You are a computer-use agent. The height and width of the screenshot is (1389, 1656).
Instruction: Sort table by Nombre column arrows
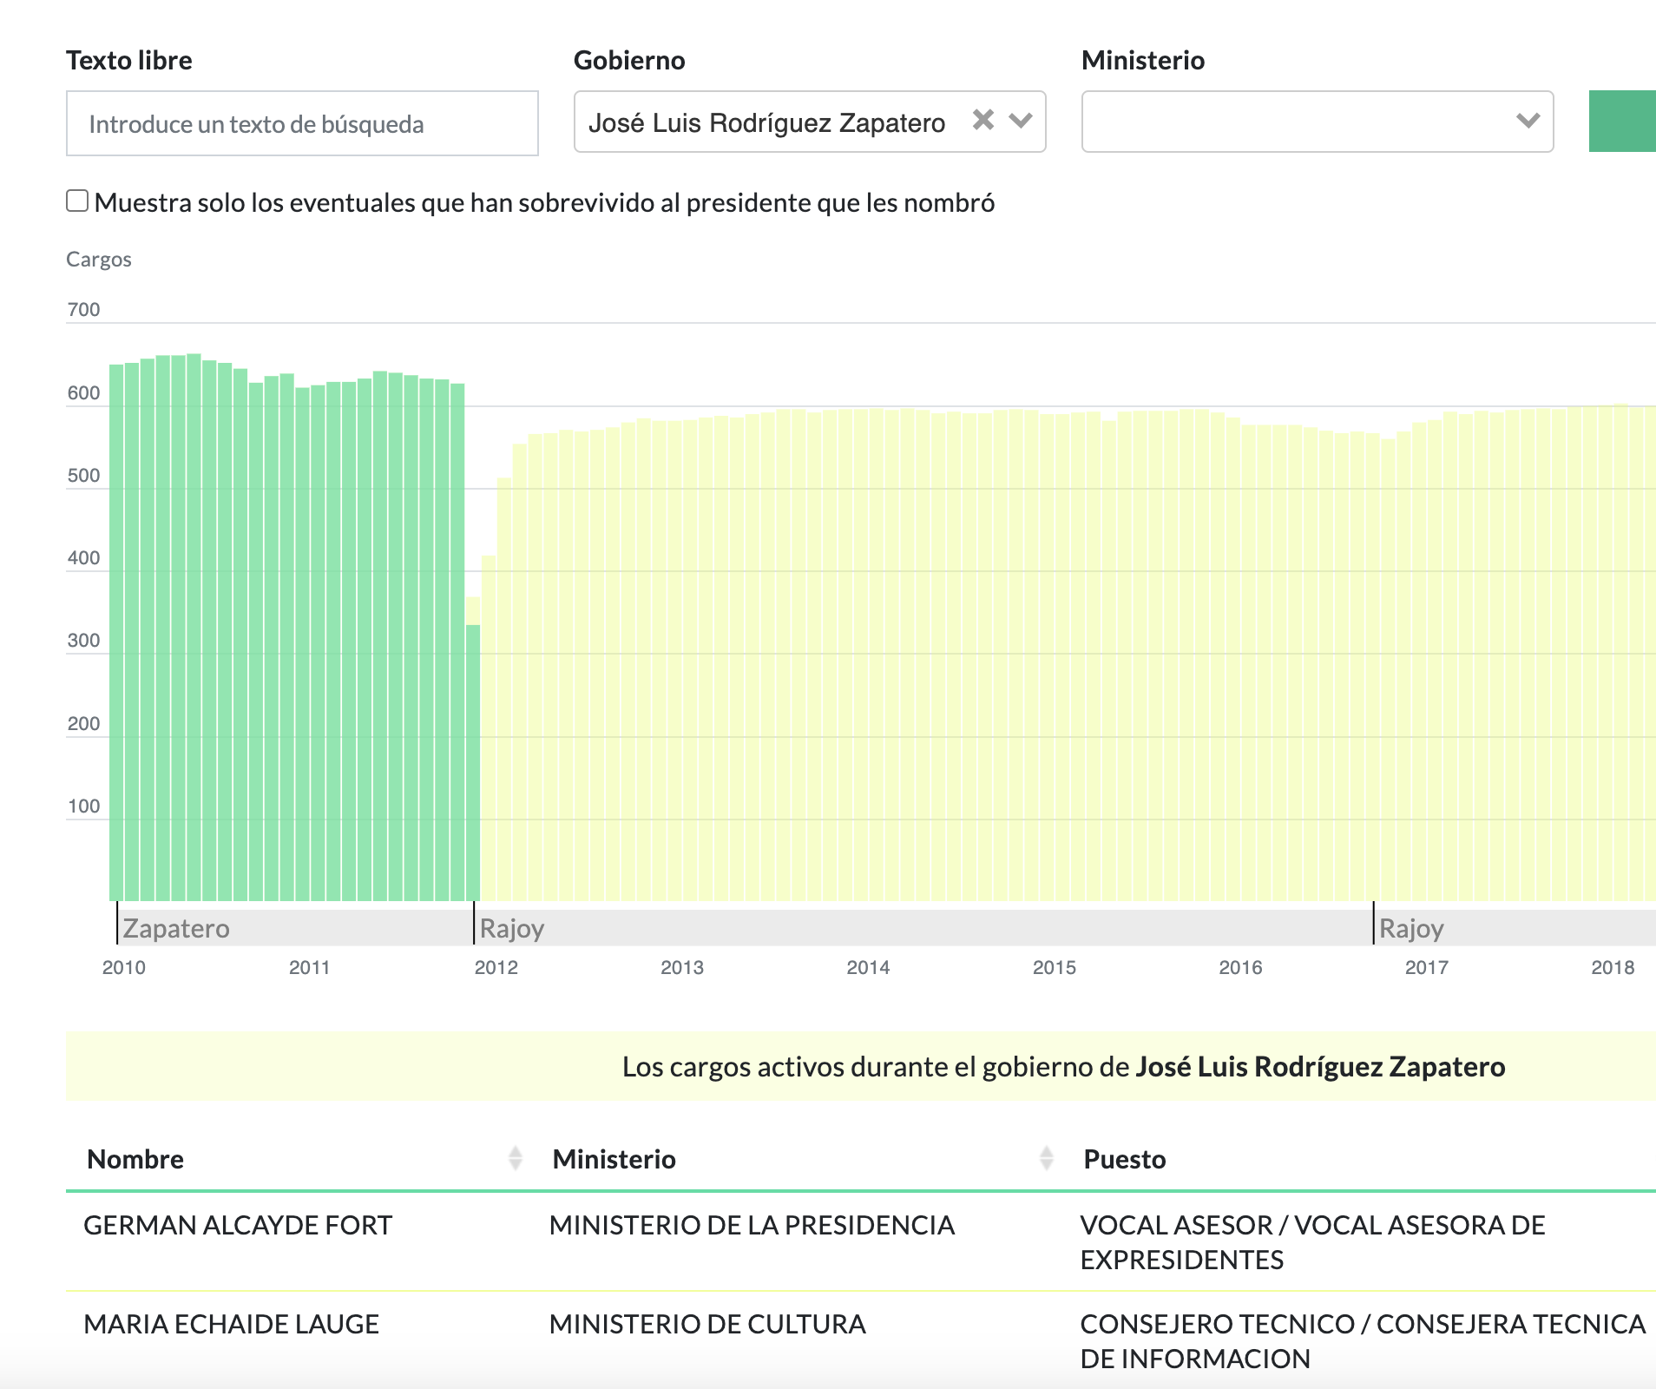[515, 1158]
